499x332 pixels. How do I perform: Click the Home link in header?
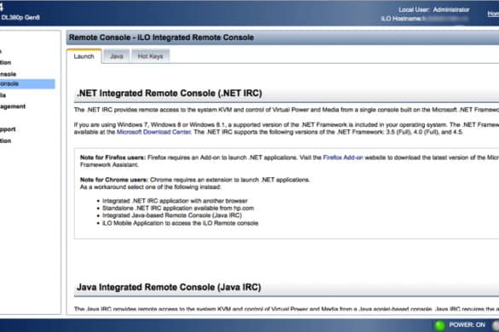tap(493, 14)
